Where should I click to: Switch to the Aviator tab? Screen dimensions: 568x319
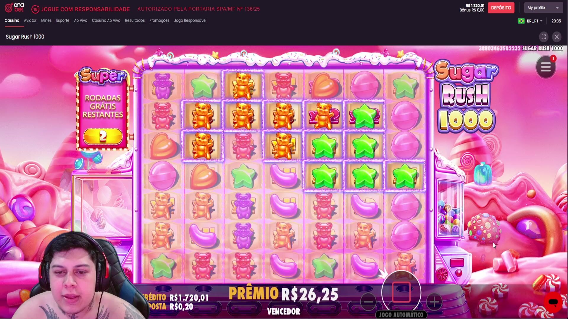(30, 20)
